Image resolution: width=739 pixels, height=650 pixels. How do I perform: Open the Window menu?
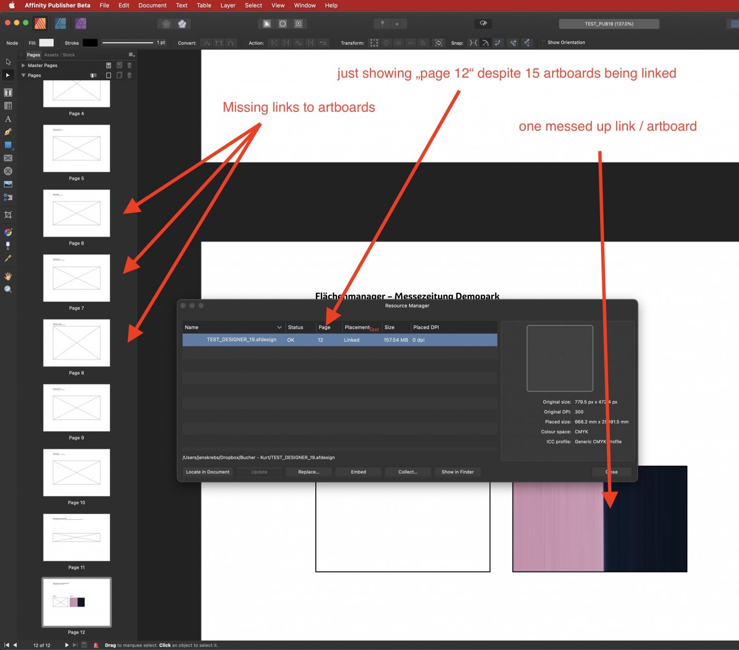click(x=304, y=5)
